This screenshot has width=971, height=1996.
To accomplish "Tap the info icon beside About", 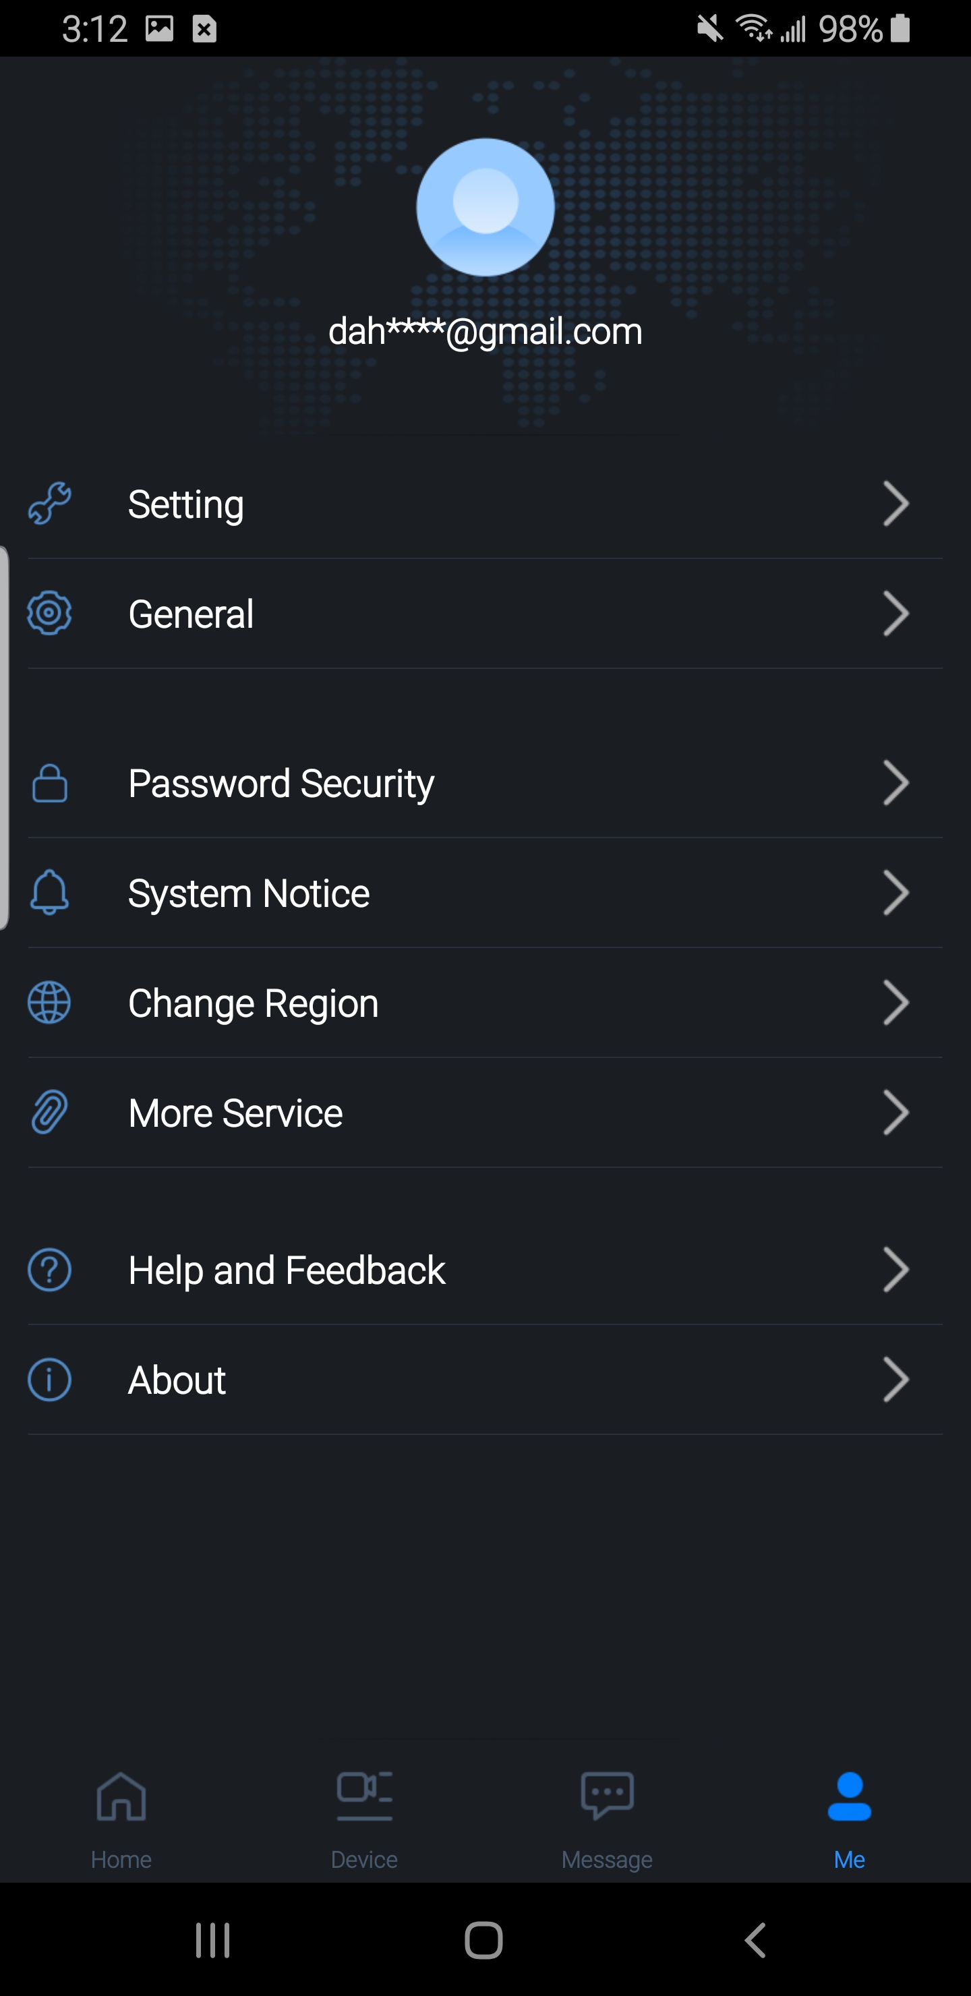I will pyautogui.click(x=50, y=1380).
